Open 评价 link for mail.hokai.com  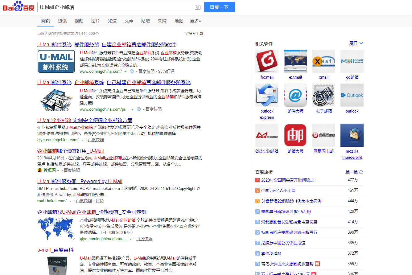click(x=100, y=201)
